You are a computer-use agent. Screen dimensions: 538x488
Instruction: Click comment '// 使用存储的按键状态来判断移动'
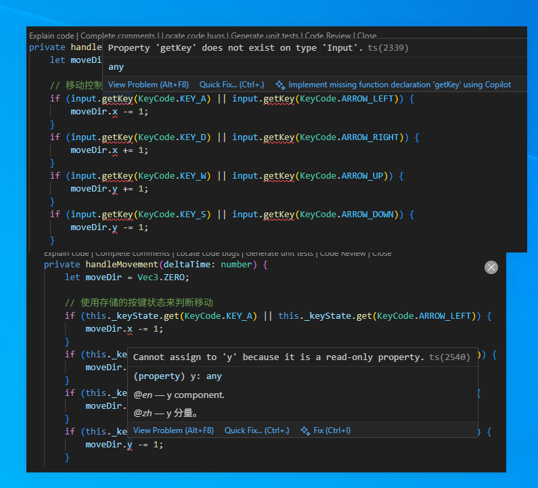[x=139, y=303]
